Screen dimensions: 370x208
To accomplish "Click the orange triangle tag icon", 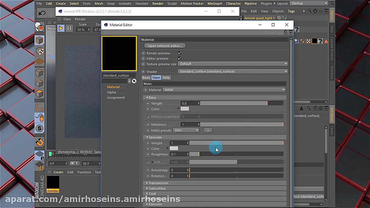I will click(x=326, y=41).
